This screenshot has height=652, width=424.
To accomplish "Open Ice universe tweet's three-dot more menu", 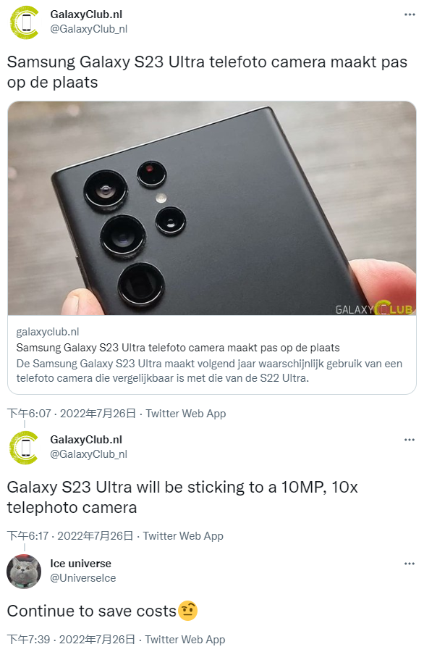I will pos(410,564).
